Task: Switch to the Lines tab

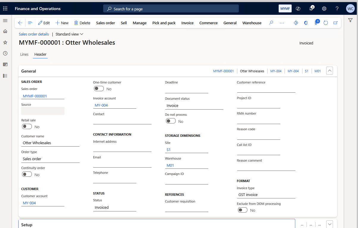Action: [24, 54]
